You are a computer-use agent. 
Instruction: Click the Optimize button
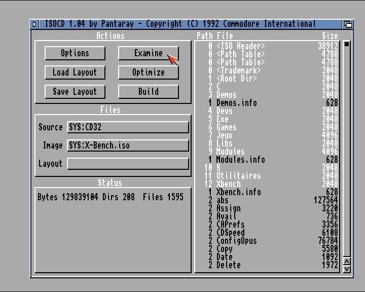[x=148, y=72]
